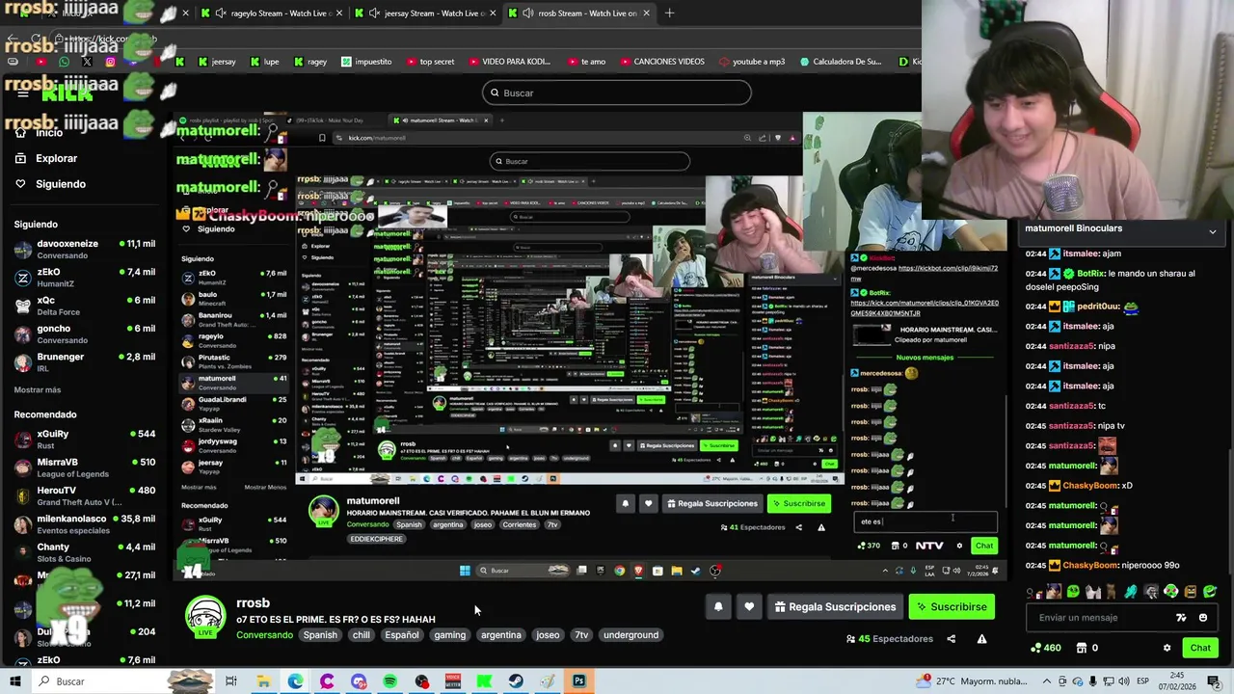Open HerouTV recommended channel
This screenshot has width=1234, height=694.
85,495
